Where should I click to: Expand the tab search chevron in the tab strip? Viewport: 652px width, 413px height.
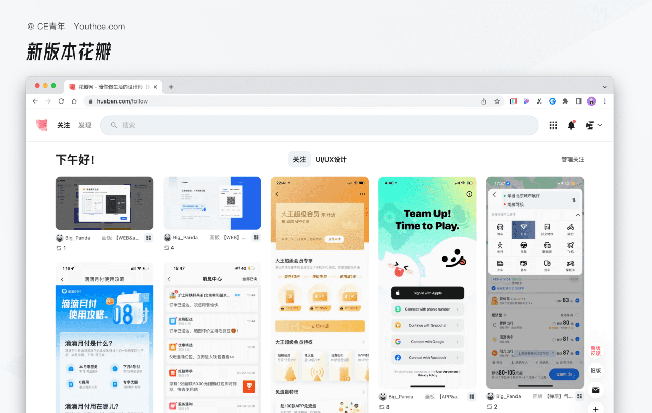pyautogui.click(x=605, y=87)
